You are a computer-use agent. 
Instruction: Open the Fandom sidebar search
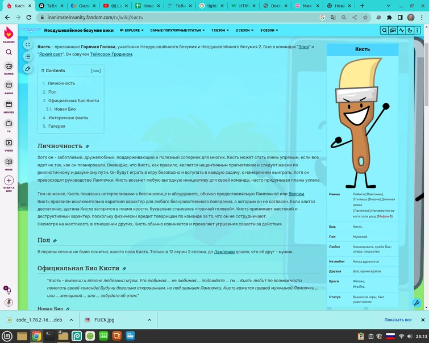9,52
